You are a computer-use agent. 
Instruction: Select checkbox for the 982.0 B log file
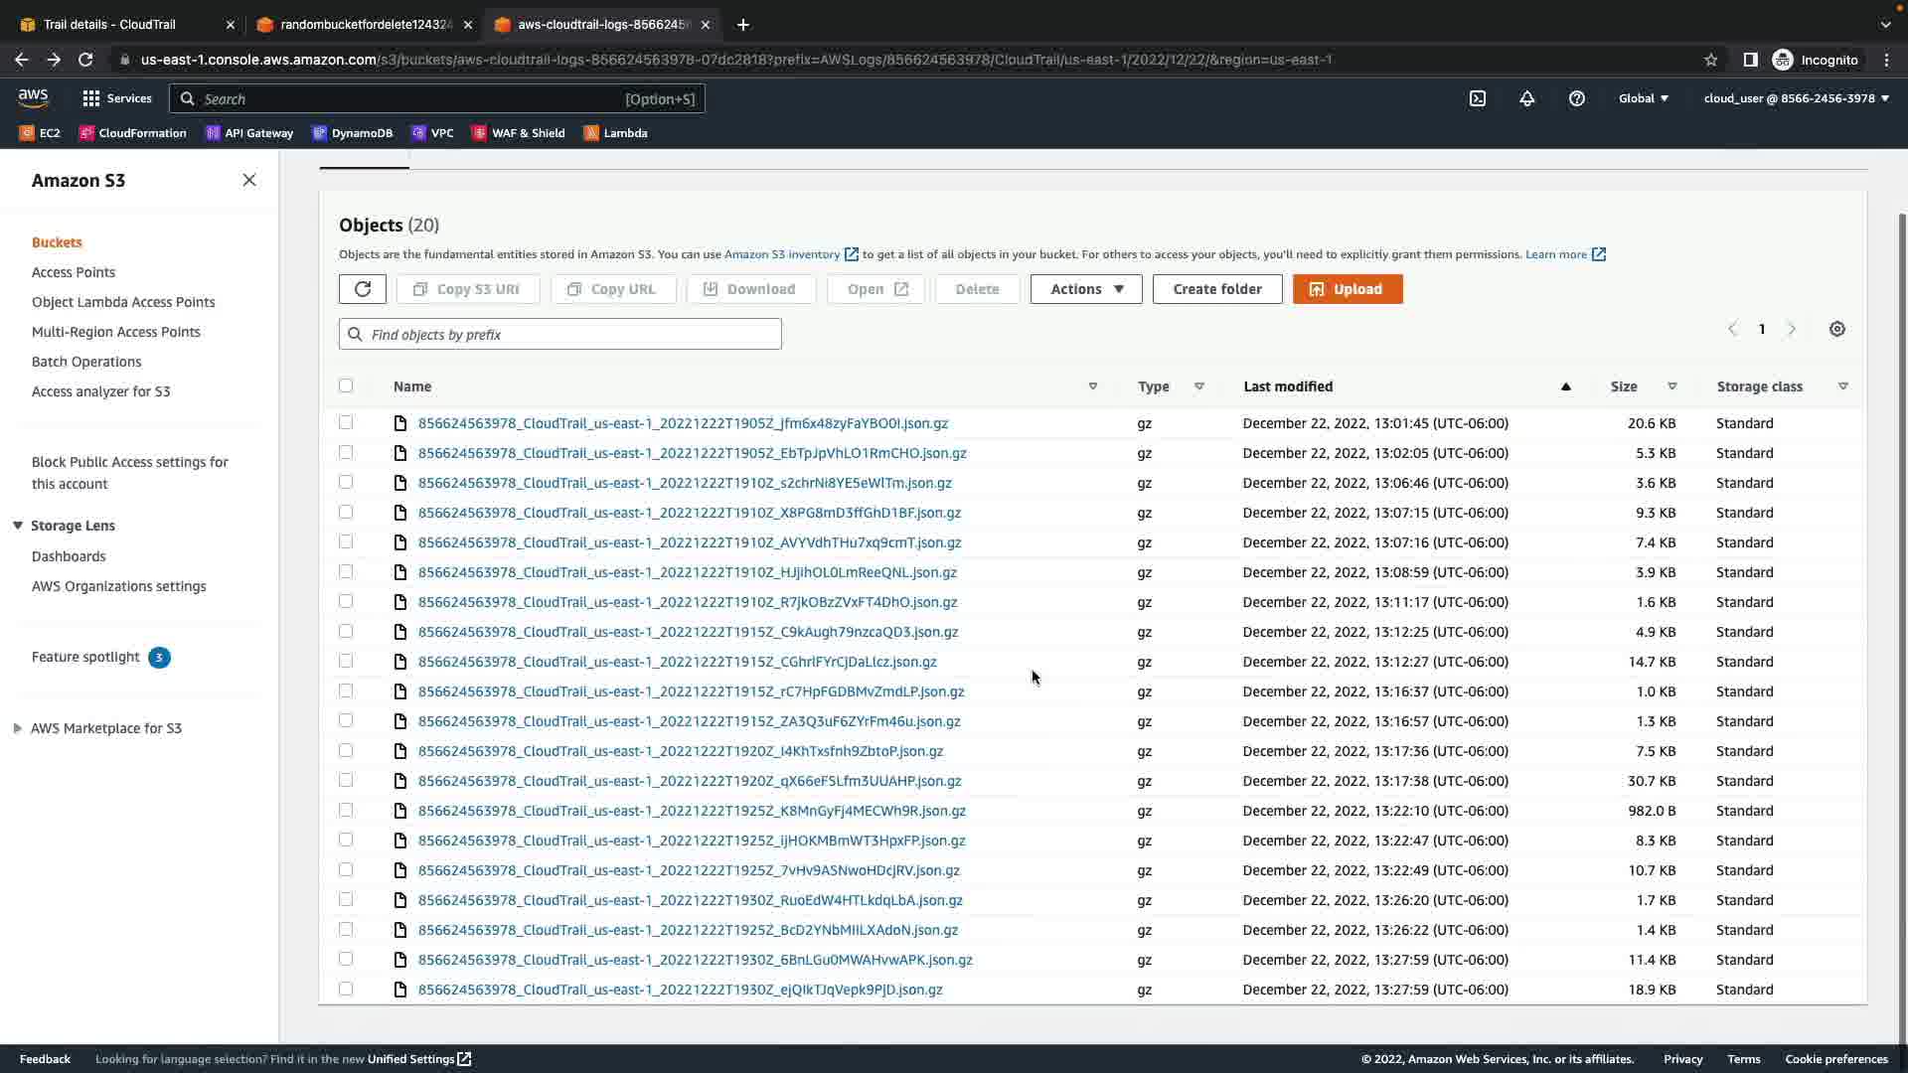coord(346,810)
